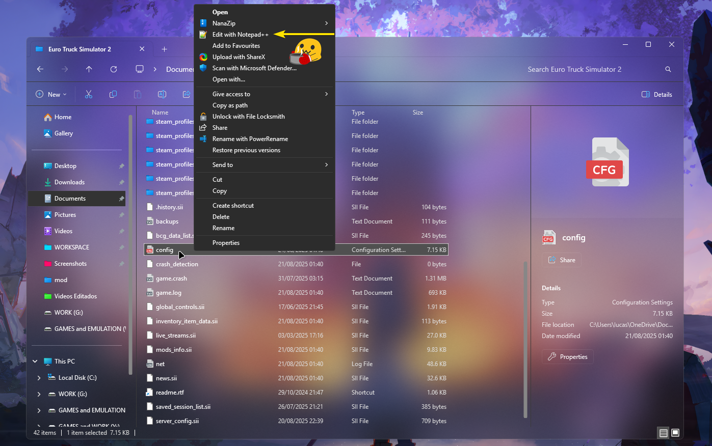Expand the WORK (G:) tree node
Screen dimensions: 712x446
[x=39, y=394]
